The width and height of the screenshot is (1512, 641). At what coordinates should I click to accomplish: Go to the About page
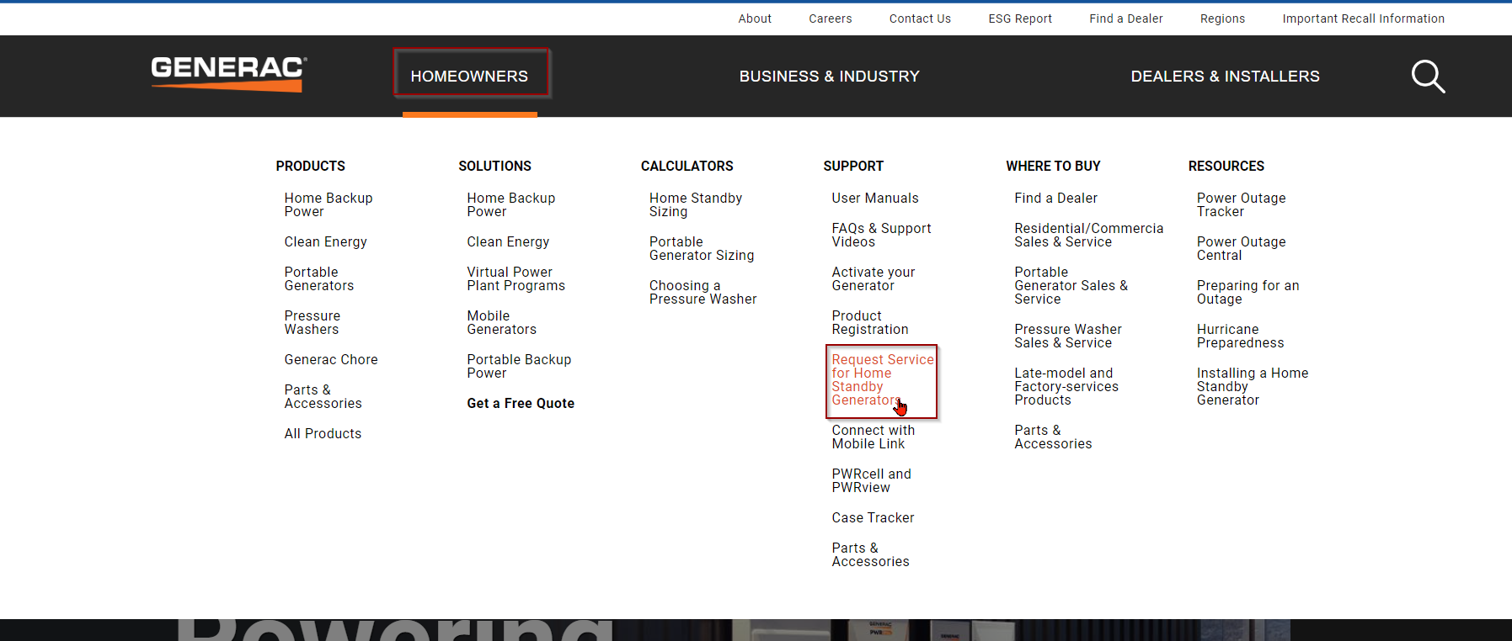(x=755, y=19)
